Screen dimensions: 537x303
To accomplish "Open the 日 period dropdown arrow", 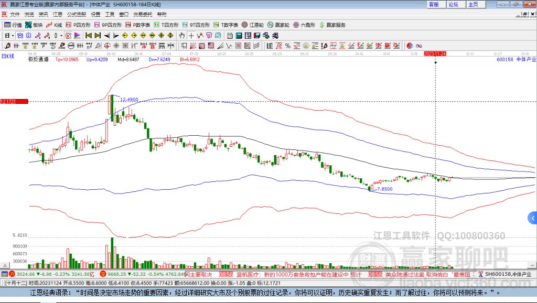I will [13, 36].
